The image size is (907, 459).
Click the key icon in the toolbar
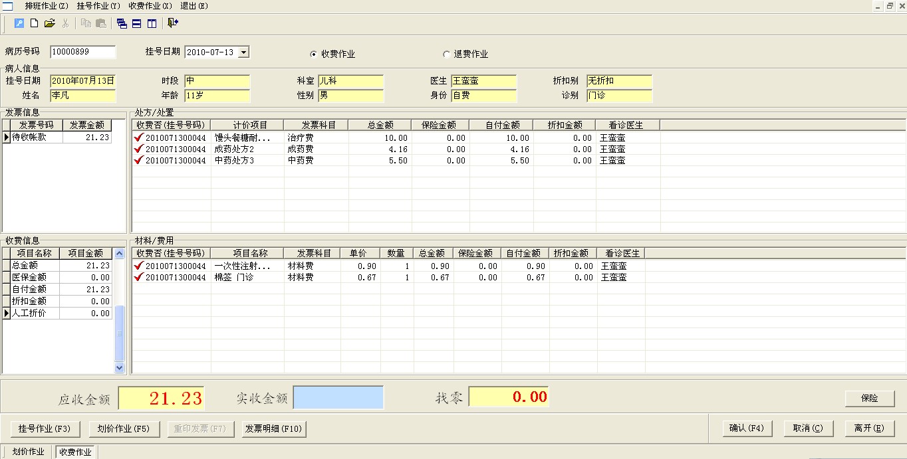(x=19, y=23)
